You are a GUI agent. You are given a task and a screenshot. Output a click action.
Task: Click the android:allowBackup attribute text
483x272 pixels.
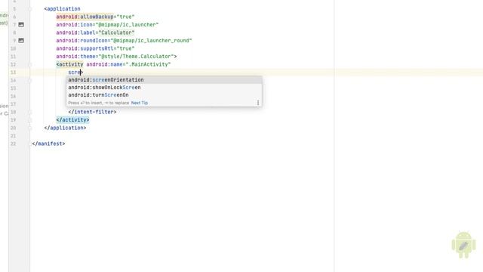(85, 17)
